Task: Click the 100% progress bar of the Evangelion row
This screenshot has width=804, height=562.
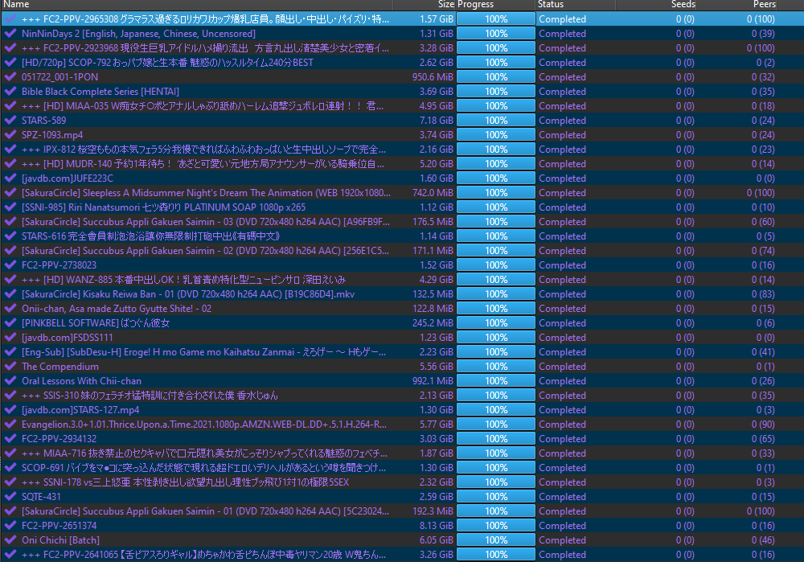Action: pyautogui.click(x=496, y=424)
